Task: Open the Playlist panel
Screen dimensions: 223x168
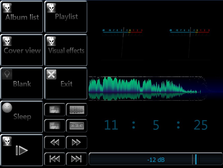Action: click(66, 17)
